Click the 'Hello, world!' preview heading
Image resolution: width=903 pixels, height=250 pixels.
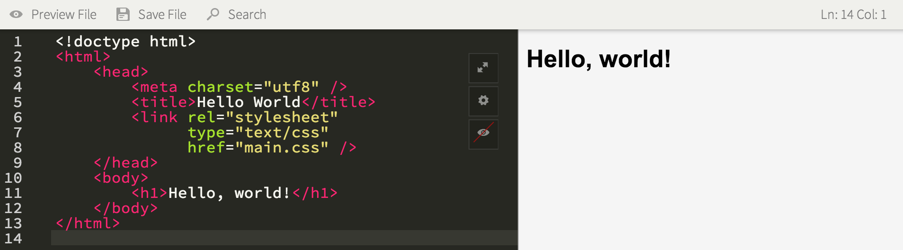(599, 59)
